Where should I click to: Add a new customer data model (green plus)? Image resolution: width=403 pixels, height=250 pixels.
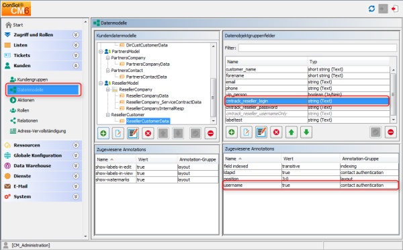point(103,133)
